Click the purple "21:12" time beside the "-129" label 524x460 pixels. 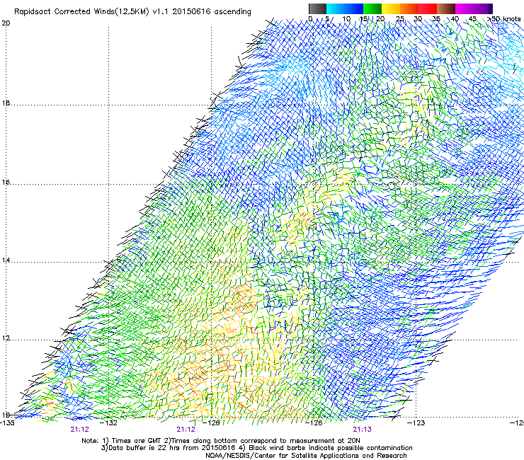click(186, 430)
